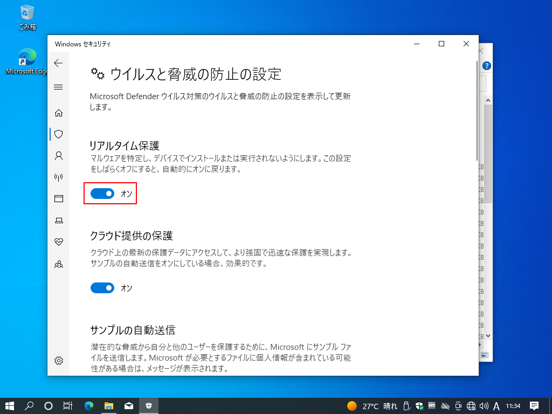Open the hamburger navigation menu

(58, 87)
